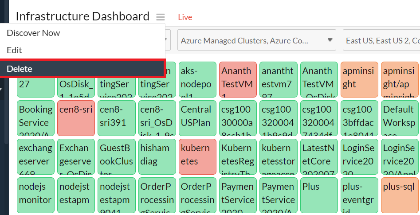This screenshot has width=420, height=215.
Task: Click the GuestBookCluster tile
Action: tap(116, 156)
